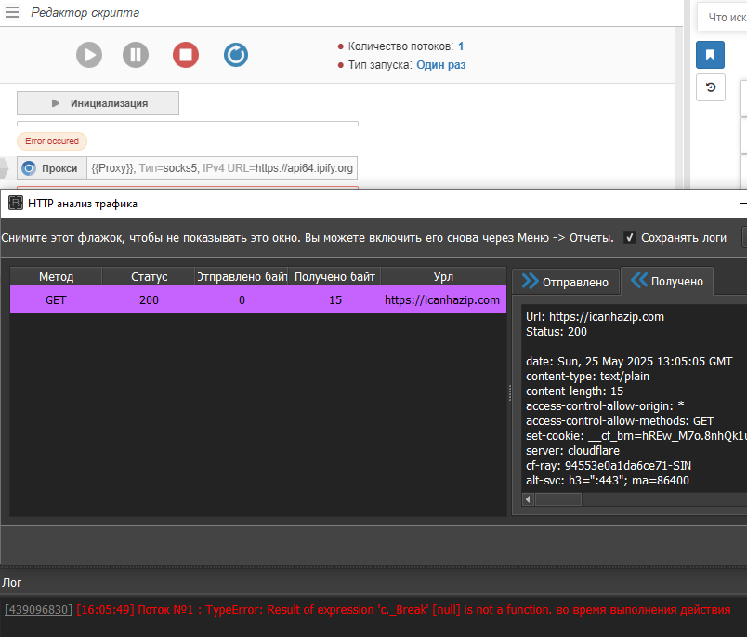Stop the script with red button
747x637 pixels.
pos(186,55)
